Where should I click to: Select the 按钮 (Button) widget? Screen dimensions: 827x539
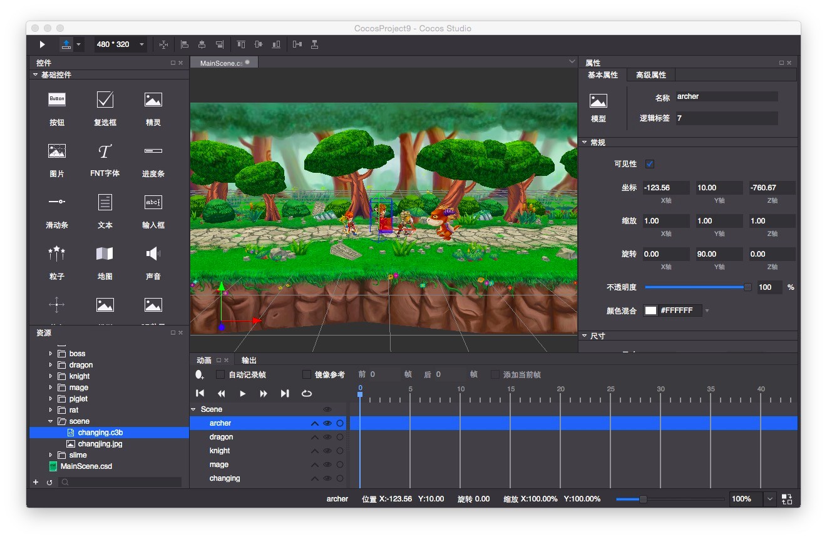point(57,108)
